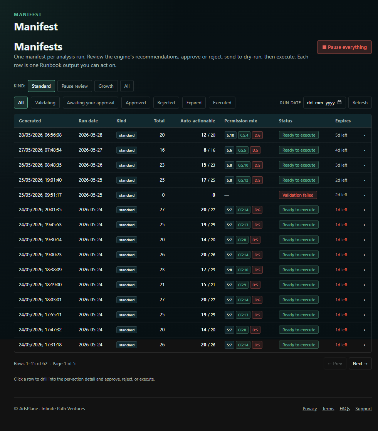This screenshot has height=431, width=378.
Task: Go to the Next page
Action: point(360,363)
